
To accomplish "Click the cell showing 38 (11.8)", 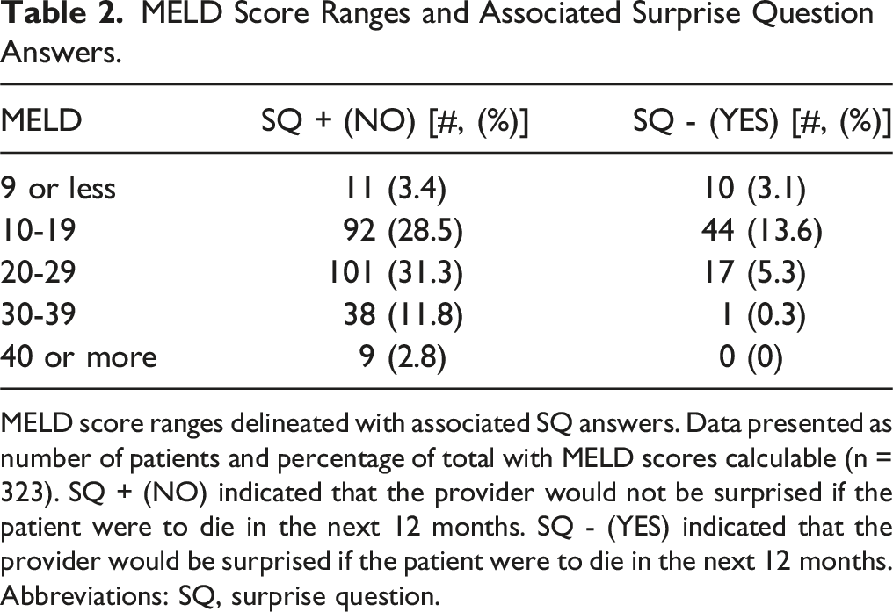I will pyautogui.click(x=403, y=314).
